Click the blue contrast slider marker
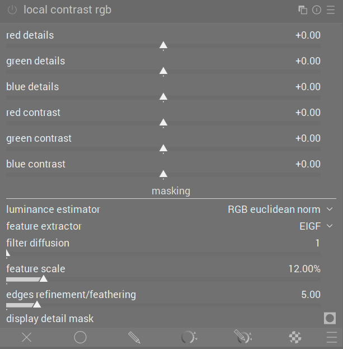The image size is (343, 349). coord(163,174)
